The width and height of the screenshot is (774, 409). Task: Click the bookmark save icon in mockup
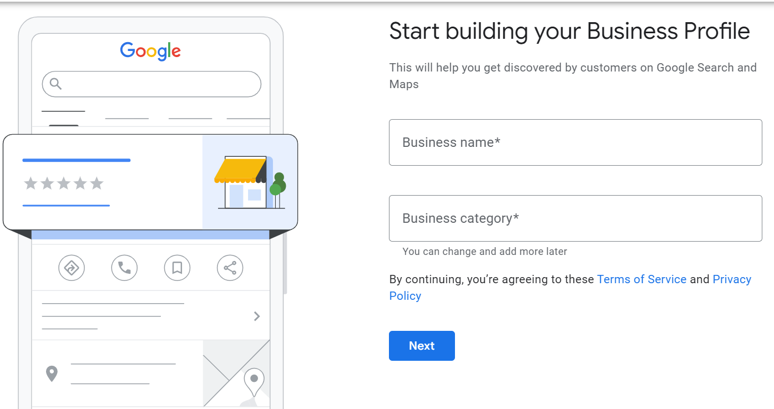[177, 268]
